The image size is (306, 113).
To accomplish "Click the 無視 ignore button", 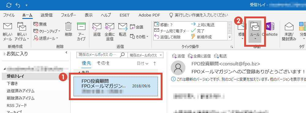I will point(40,24).
